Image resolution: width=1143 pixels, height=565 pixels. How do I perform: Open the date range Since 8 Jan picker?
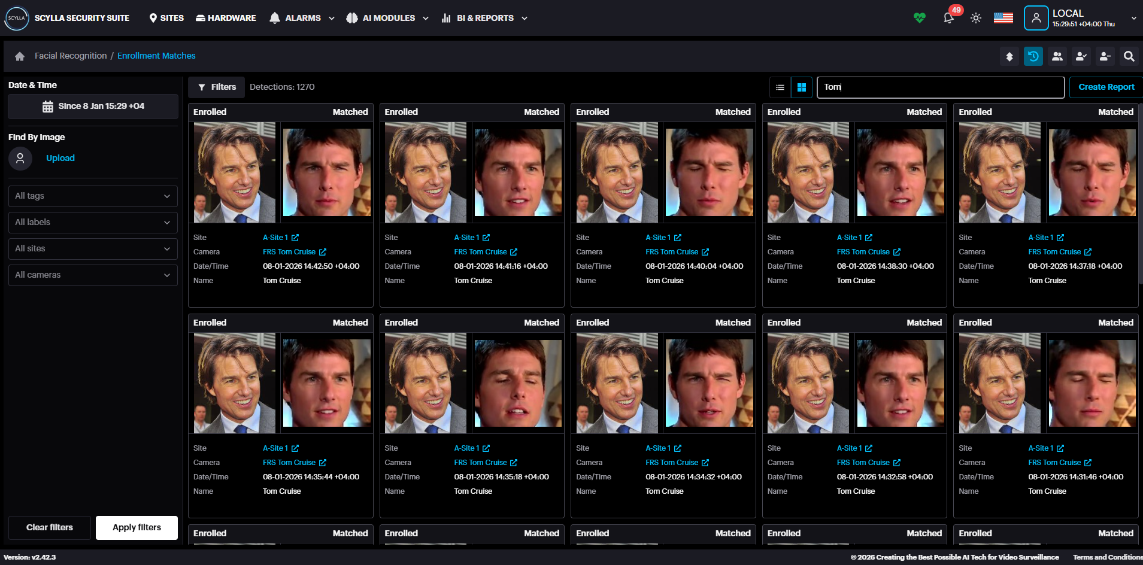(x=93, y=107)
